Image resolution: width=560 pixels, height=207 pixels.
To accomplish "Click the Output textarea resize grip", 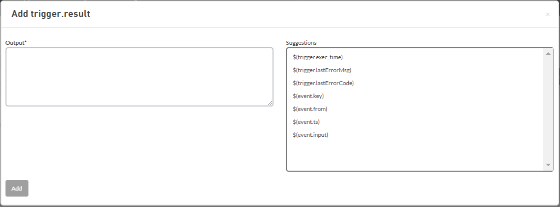I will (270, 103).
